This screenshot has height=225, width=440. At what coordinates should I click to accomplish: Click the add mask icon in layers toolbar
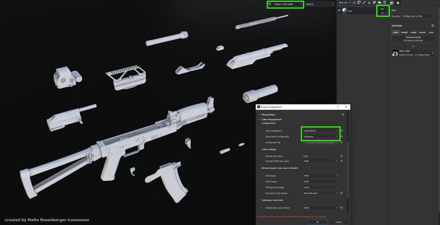tap(359, 2)
